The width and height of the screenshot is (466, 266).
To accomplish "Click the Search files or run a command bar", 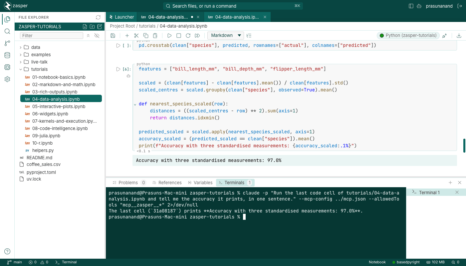I will [233, 6].
